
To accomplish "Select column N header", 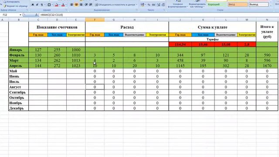I will pyautogui.click(x=267, y=20).
